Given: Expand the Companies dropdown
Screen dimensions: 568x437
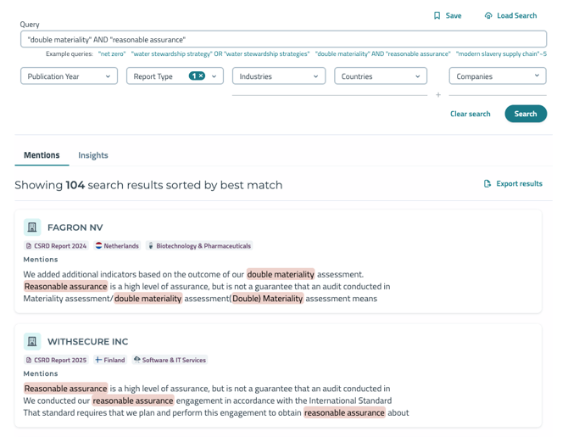Looking at the screenshot, I should coord(498,76).
